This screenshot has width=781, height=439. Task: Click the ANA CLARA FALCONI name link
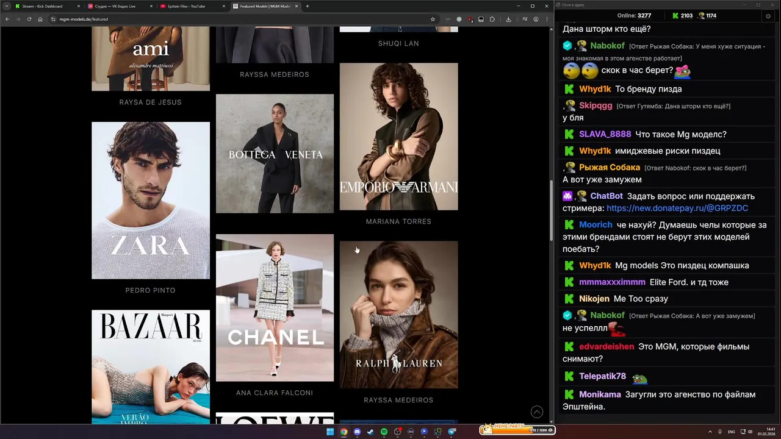coord(275,393)
